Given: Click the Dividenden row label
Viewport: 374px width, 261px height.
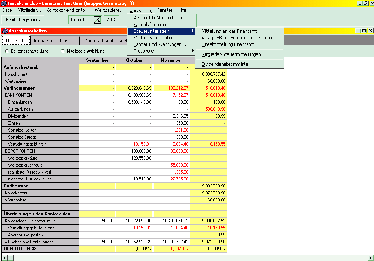Looking at the screenshot, I should pos(40,116).
